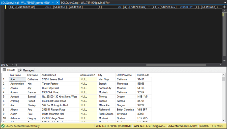The height and width of the screenshot is (129, 227).
Task: Click the split editor icon
Action: click(x=224, y=7)
